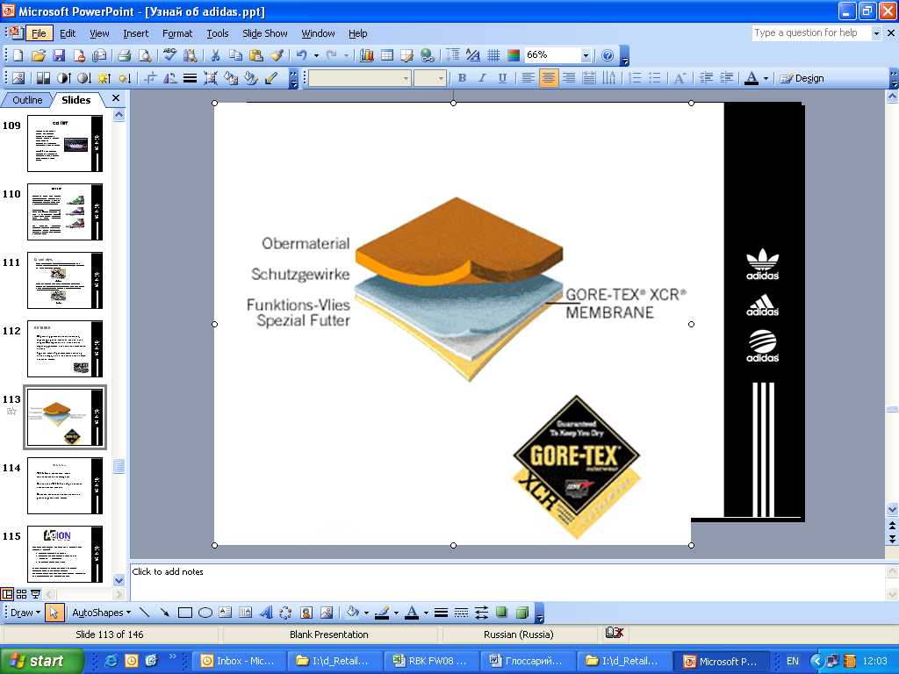
Task: Paste from clipboard
Action: (x=256, y=55)
